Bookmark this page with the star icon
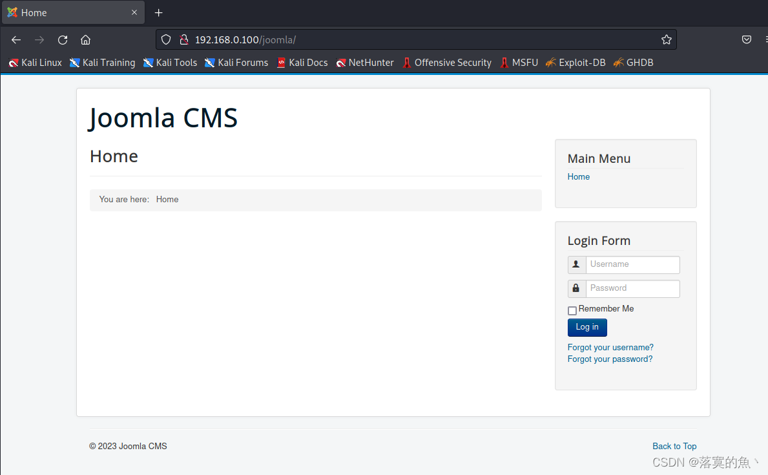This screenshot has width=768, height=475. coord(666,39)
